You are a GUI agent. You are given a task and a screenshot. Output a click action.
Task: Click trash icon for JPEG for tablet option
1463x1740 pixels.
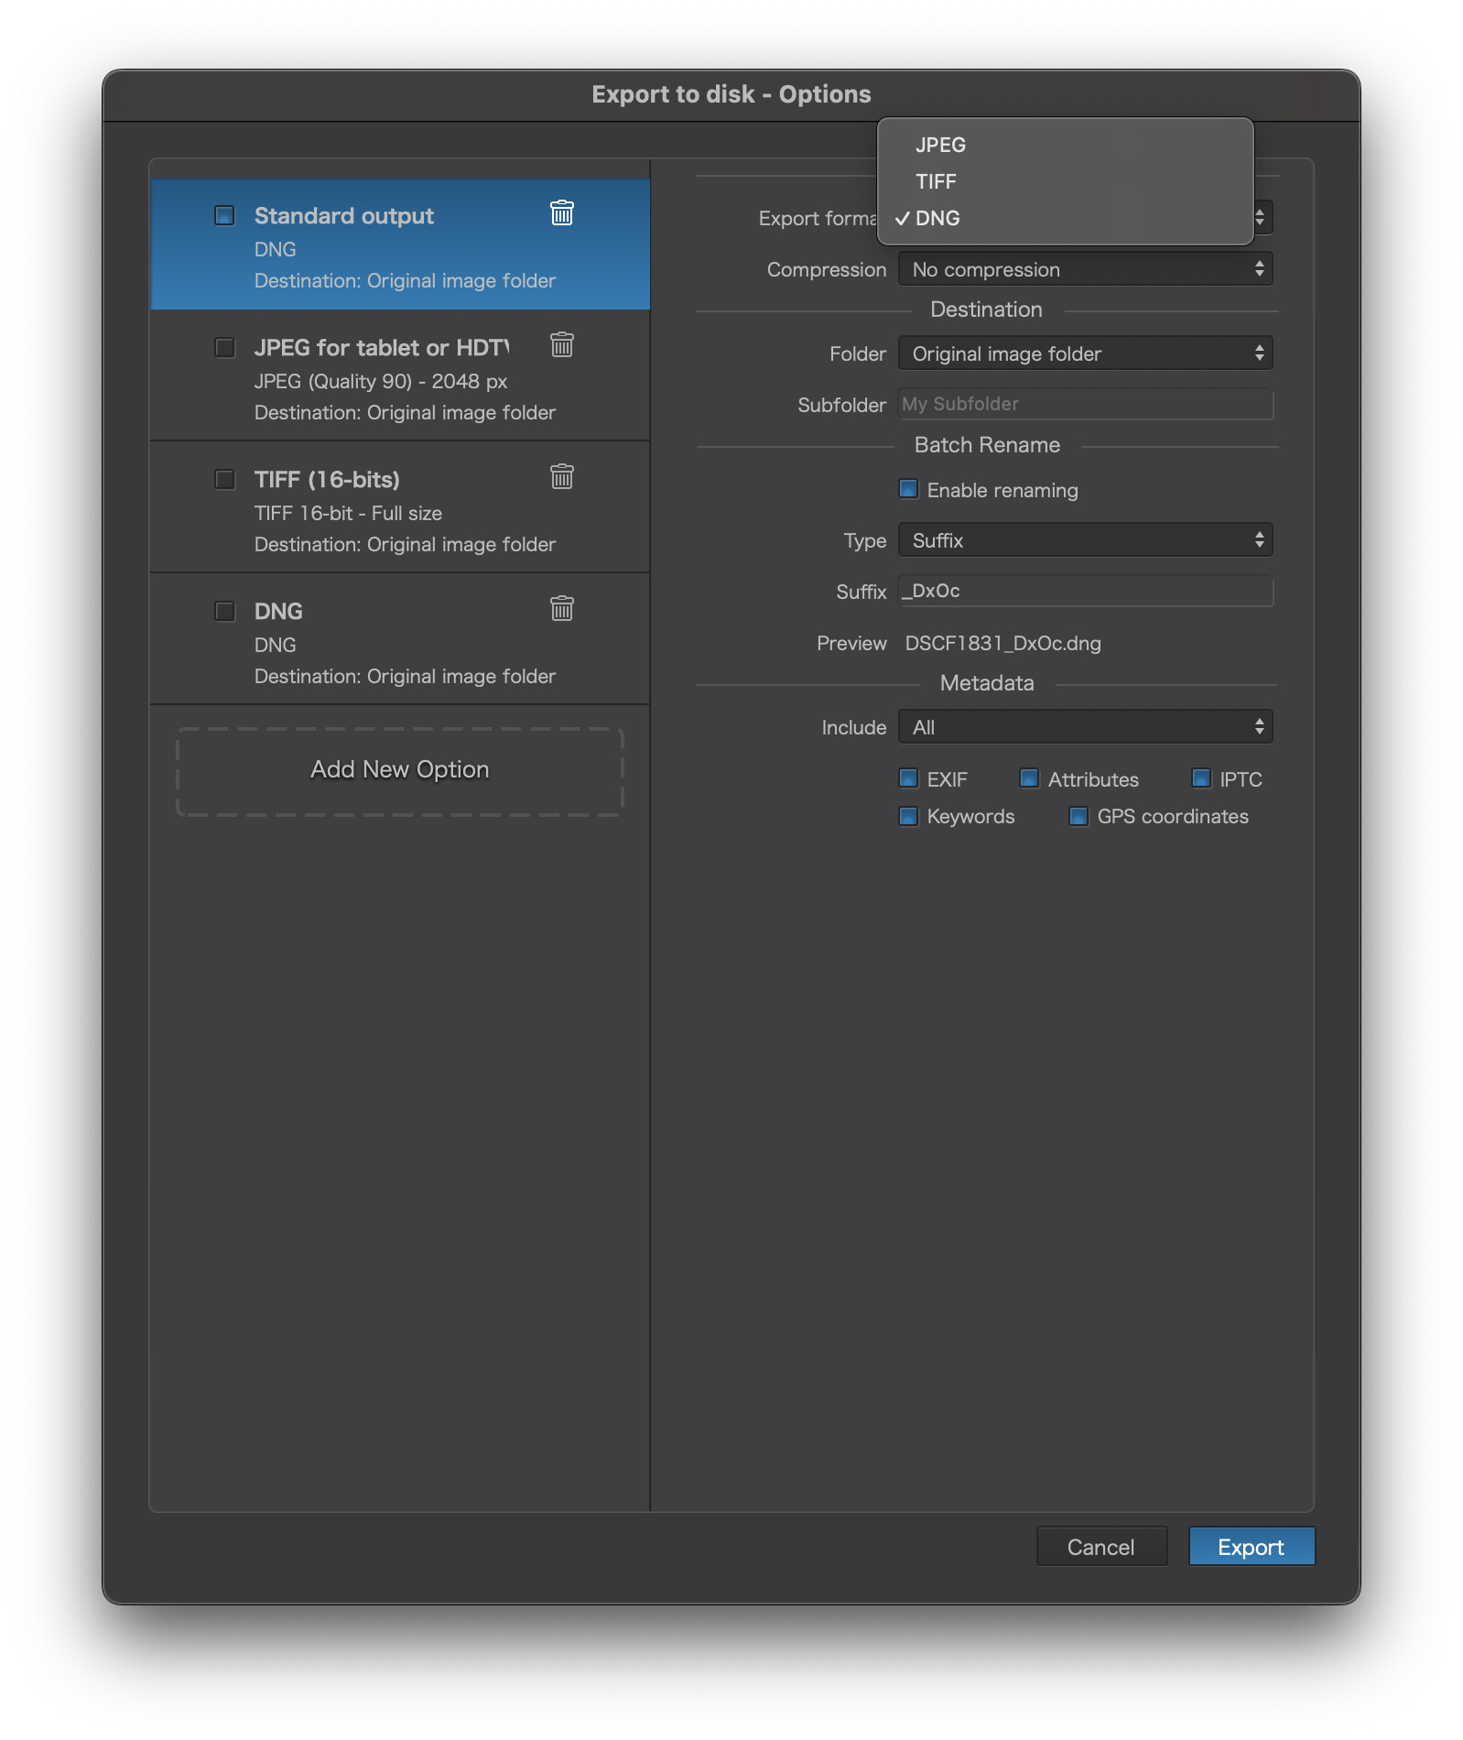tap(561, 345)
